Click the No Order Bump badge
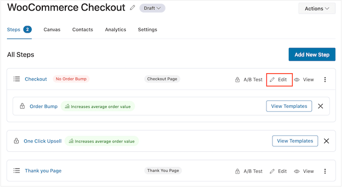Viewport: 342px width, 187px height. tap(71, 79)
